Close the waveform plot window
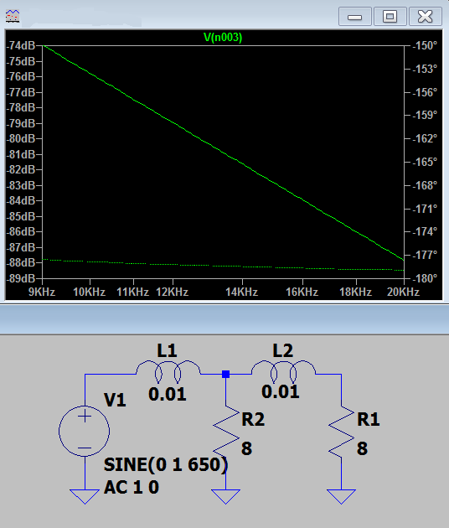449x528 pixels. [425, 16]
